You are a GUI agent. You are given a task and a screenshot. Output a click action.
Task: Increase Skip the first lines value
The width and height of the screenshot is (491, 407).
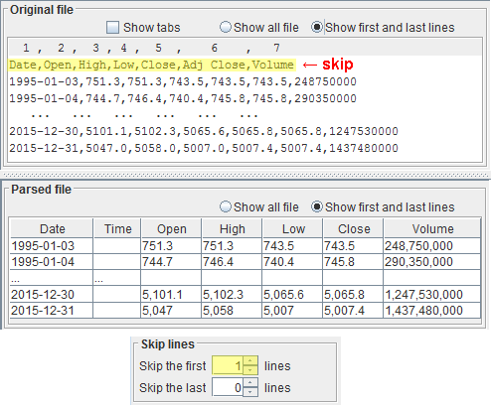click(x=250, y=360)
